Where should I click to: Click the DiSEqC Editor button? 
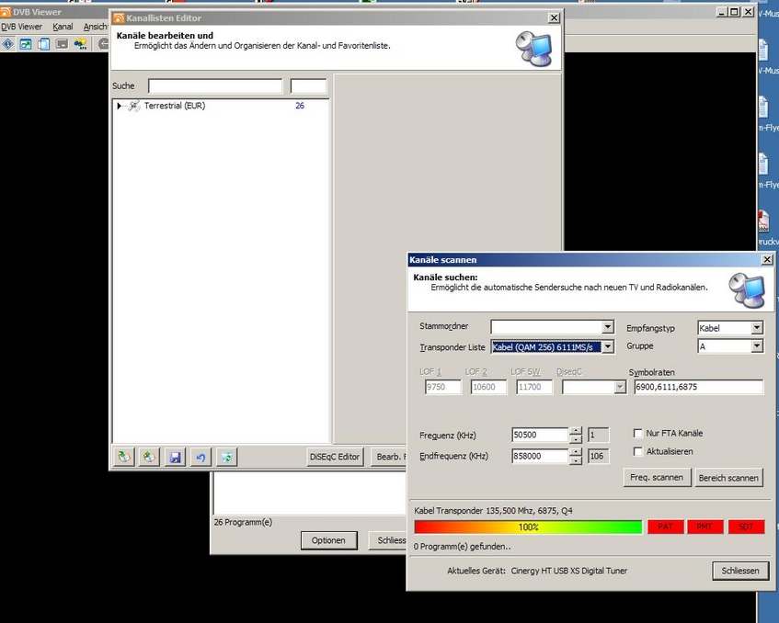tap(335, 457)
